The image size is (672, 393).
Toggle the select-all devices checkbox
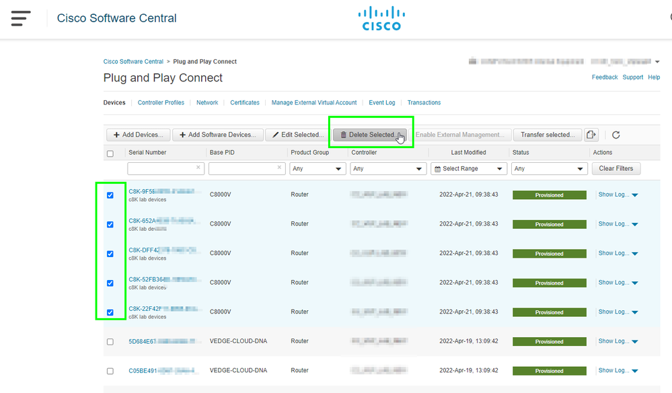(x=110, y=153)
